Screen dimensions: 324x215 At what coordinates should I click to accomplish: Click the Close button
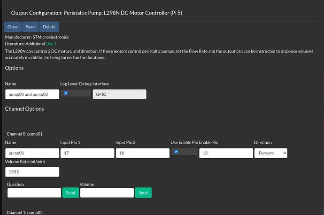click(13, 27)
